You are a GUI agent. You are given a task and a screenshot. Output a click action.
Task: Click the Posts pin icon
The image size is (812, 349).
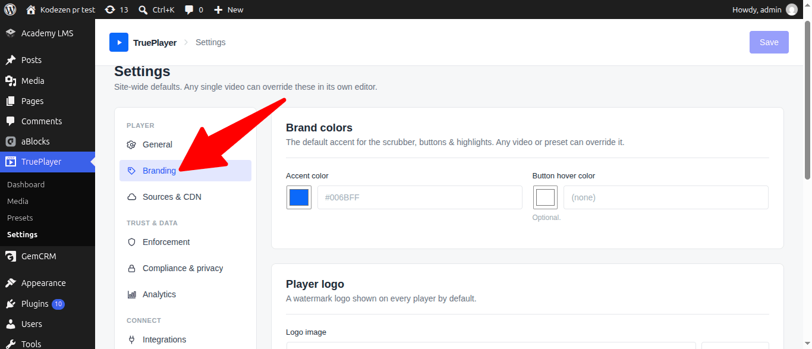[11, 60]
